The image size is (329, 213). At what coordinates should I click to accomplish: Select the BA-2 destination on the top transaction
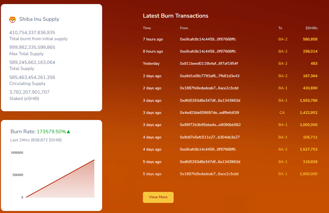(x=283, y=39)
